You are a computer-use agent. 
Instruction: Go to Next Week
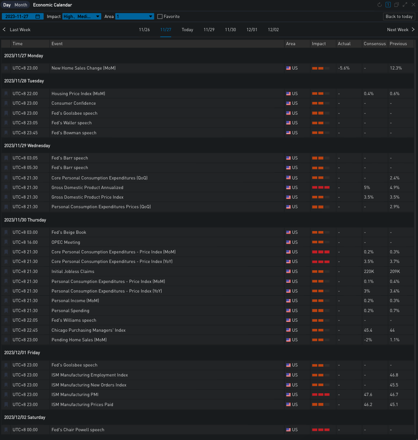click(x=401, y=30)
